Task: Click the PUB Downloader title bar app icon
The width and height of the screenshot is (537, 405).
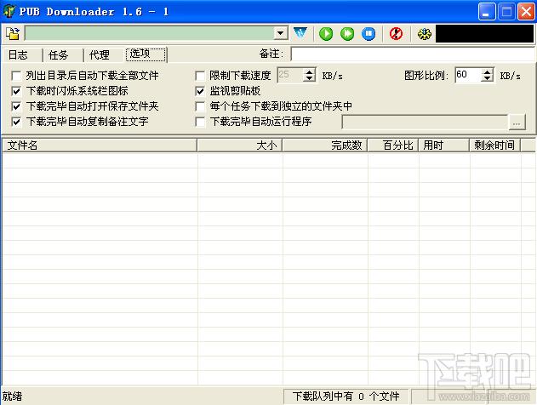Action: (9, 11)
